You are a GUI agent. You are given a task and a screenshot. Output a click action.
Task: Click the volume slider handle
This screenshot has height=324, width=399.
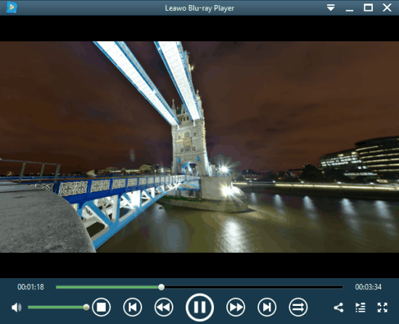point(86,307)
